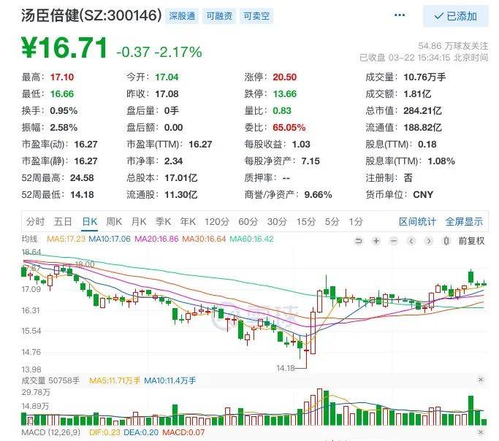
Task: Open the three-dot more options menu
Action: 400,15
